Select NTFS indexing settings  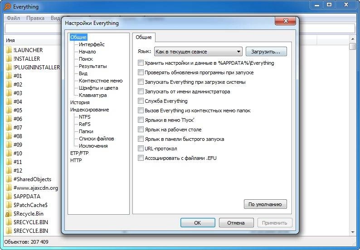click(x=84, y=117)
